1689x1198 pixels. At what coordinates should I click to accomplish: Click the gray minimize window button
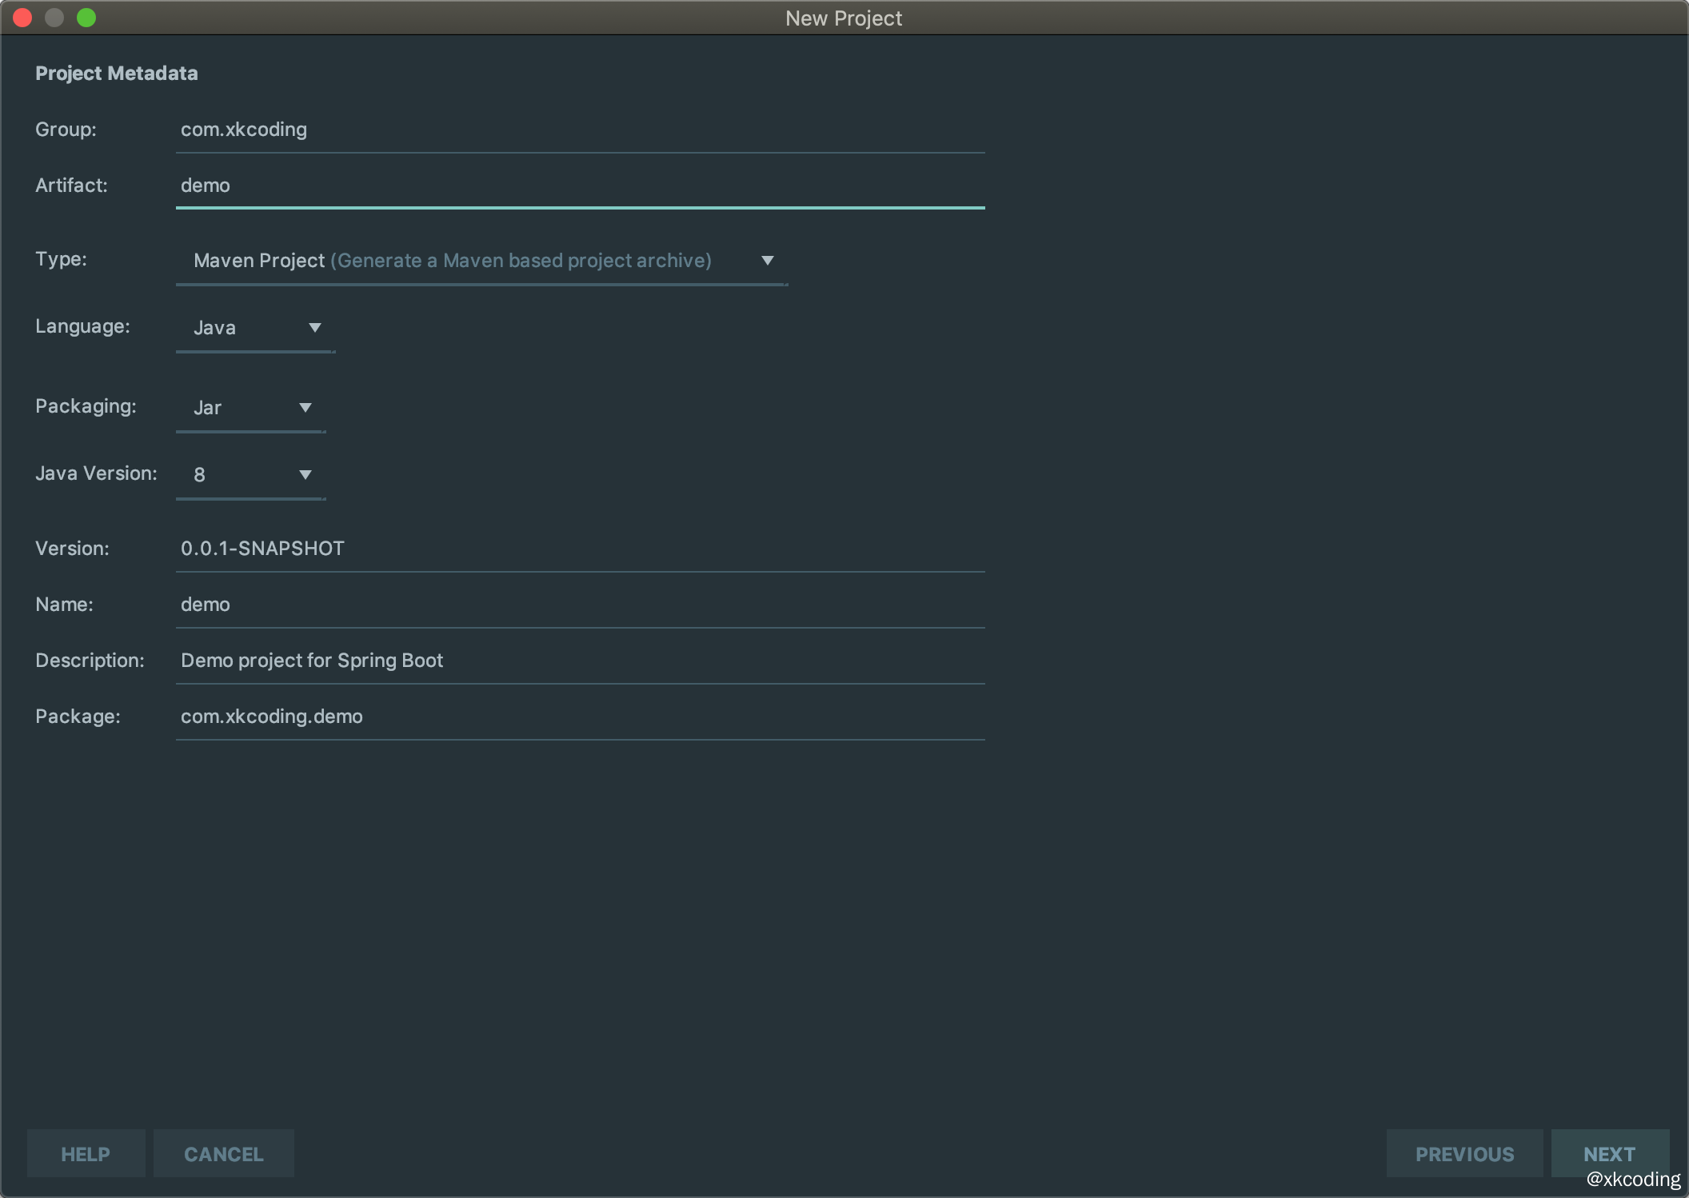[54, 18]
